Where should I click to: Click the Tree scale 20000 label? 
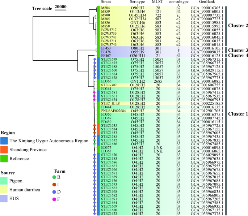point(49,8)
